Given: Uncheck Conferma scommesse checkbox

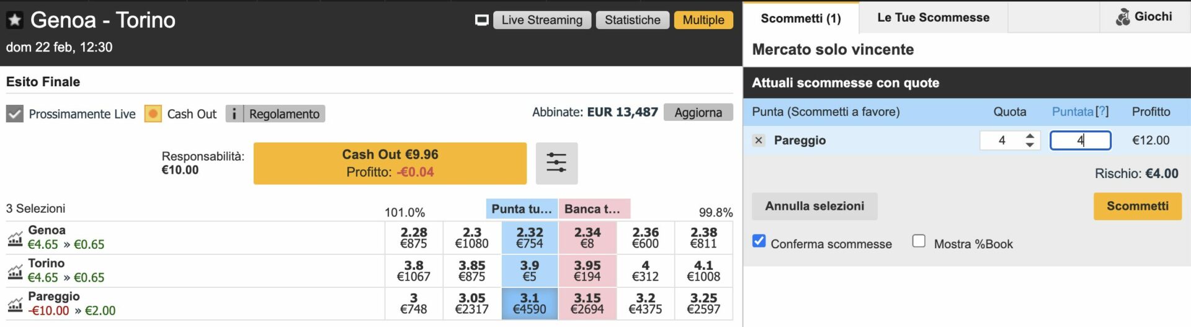Looking at the screenshot, I should point(759,241).
